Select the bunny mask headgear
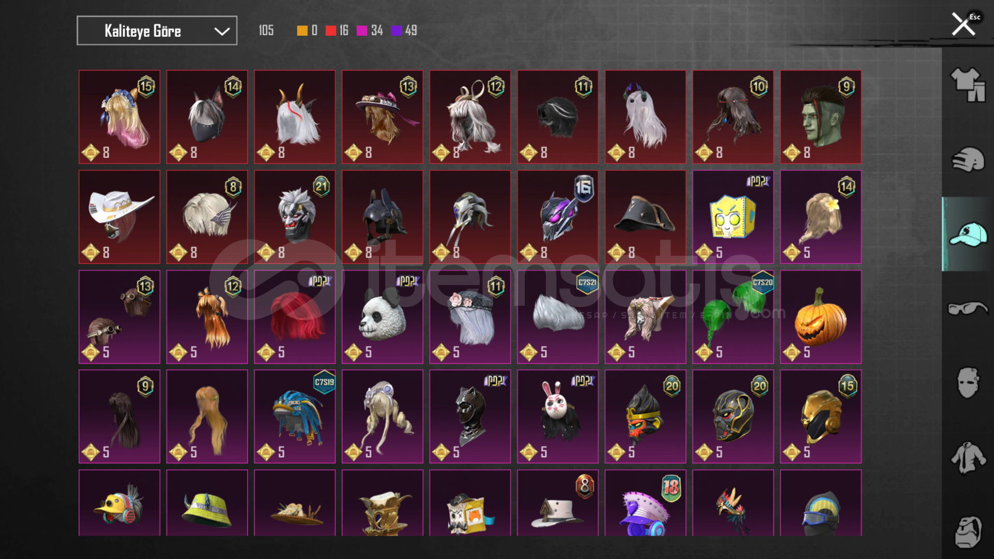Screen dimensions: 994x559 (x=558, y=416)
